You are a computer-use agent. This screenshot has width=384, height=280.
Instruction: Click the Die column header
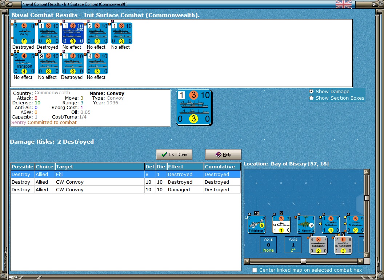(161, 167)
